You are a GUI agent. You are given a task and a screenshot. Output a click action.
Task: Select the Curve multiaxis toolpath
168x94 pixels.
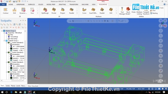click(84, 11)
